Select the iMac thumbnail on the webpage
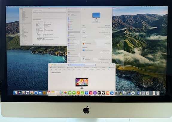The image size is (172, 122). click(82, 83)
